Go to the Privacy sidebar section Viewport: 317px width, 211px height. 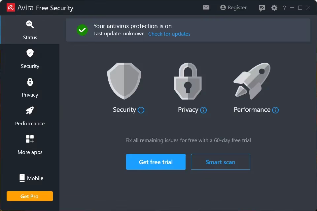(x=30, y=87)
